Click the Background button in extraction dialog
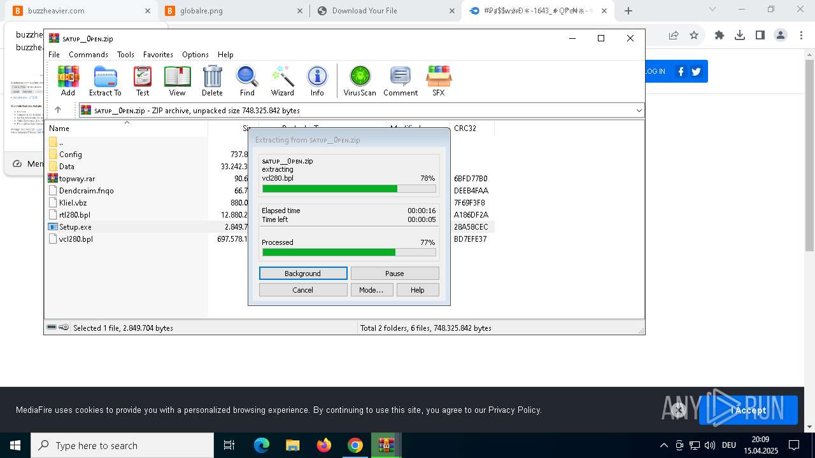The image size is (815, 458). (303, 274)
